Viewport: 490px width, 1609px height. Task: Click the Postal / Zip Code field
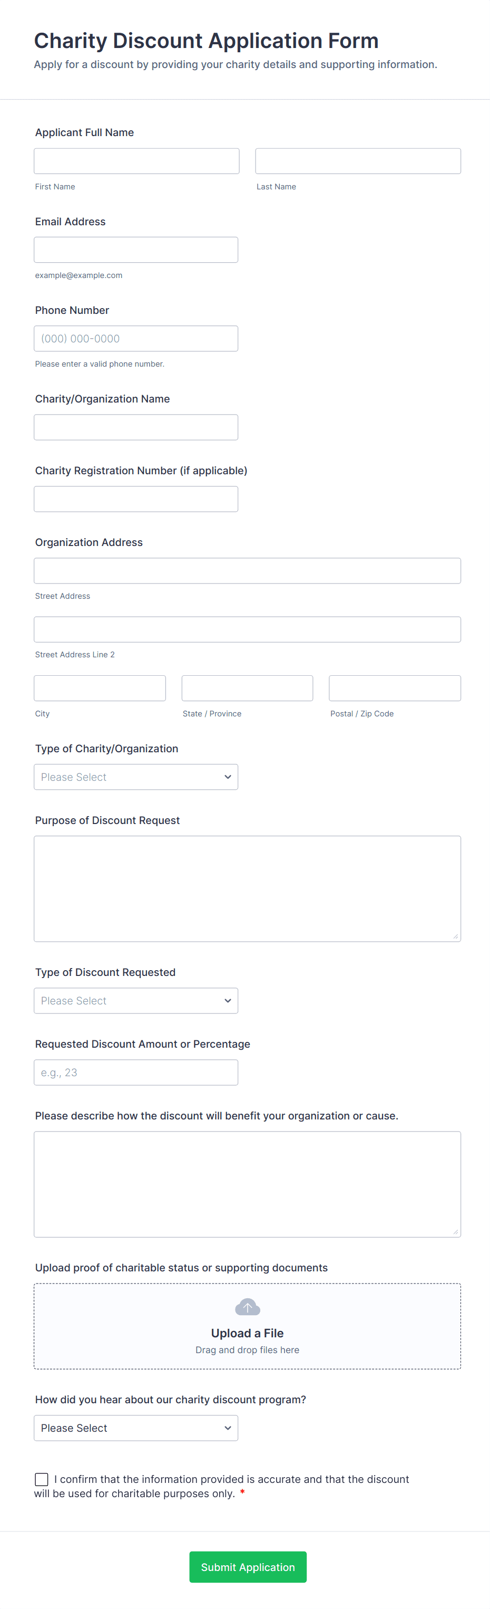coord(395,688)
